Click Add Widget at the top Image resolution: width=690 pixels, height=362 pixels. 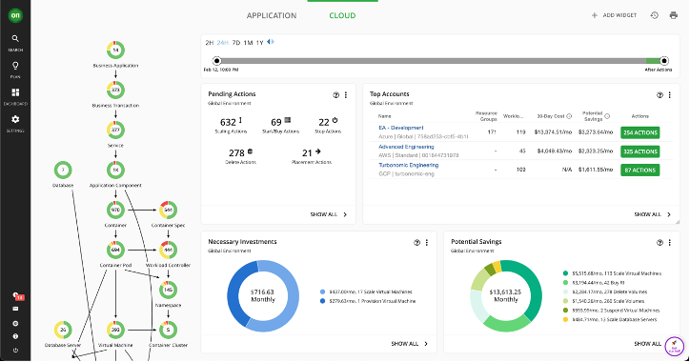click(x=615, y=15)
